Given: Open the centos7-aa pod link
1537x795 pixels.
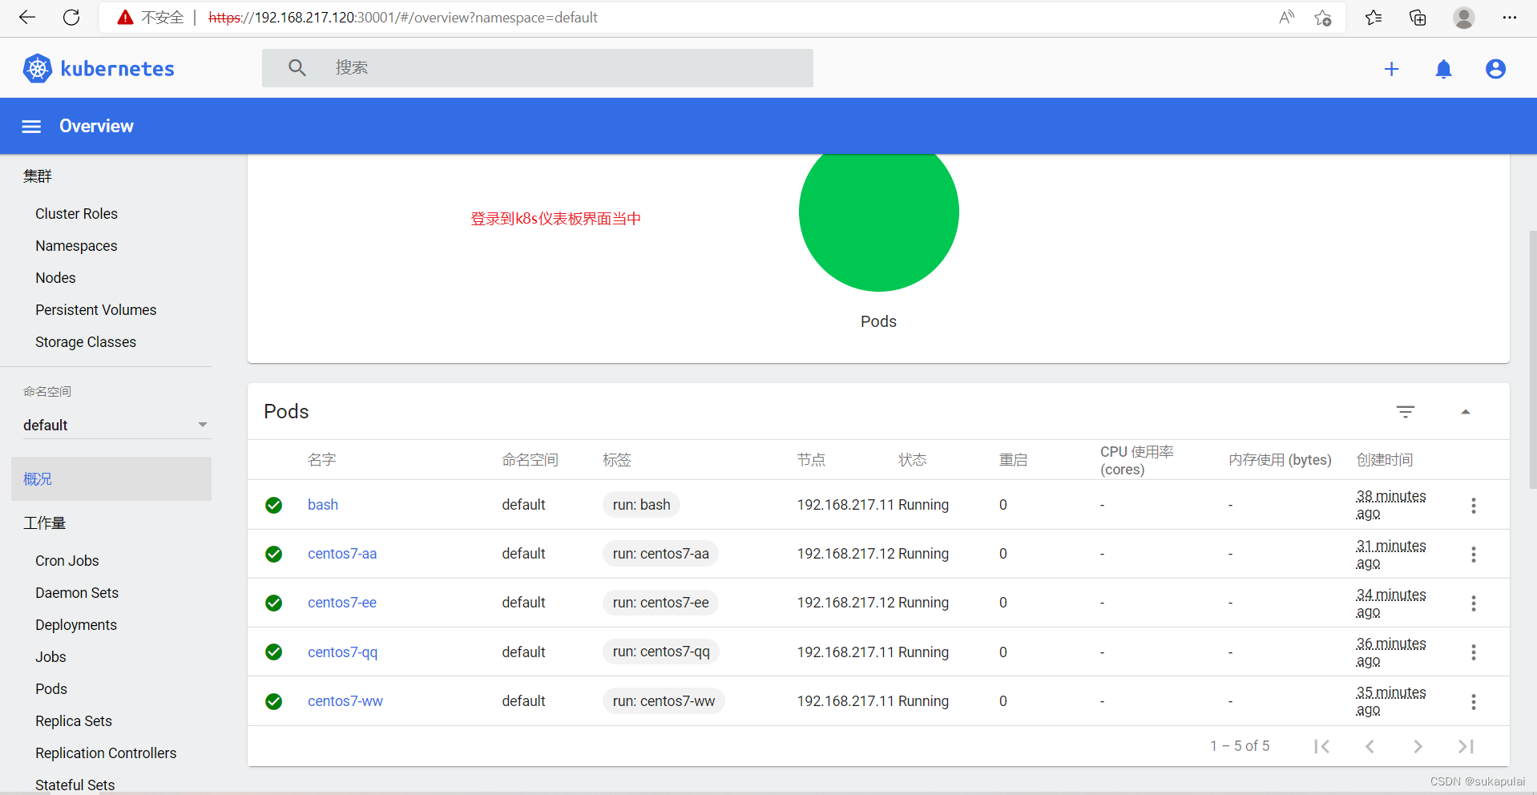Looking at the screenshot, I should [x=342, y=554].
